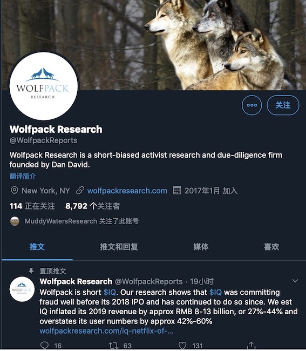306x351 pixels.
Task: Share the pinned tweet via upload icon
Action: point(251,345)
